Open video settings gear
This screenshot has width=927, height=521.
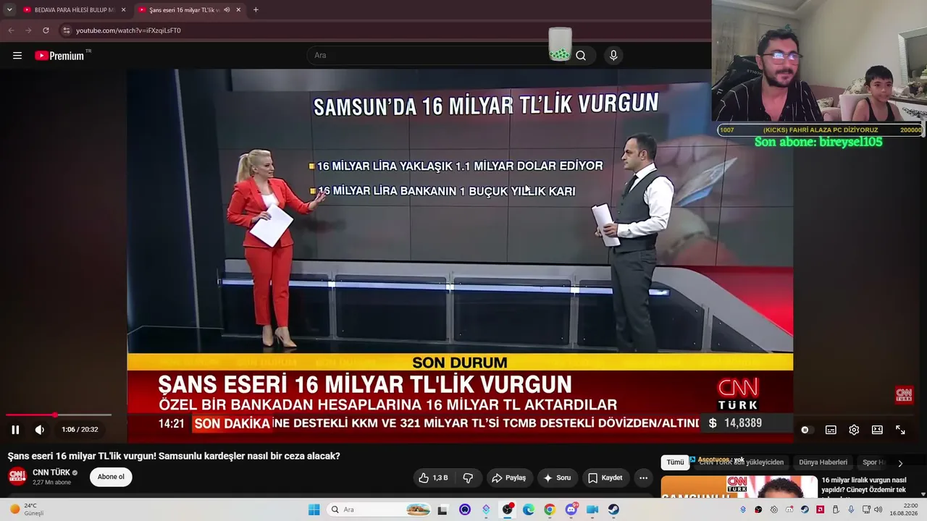click(x=854, y=430)
